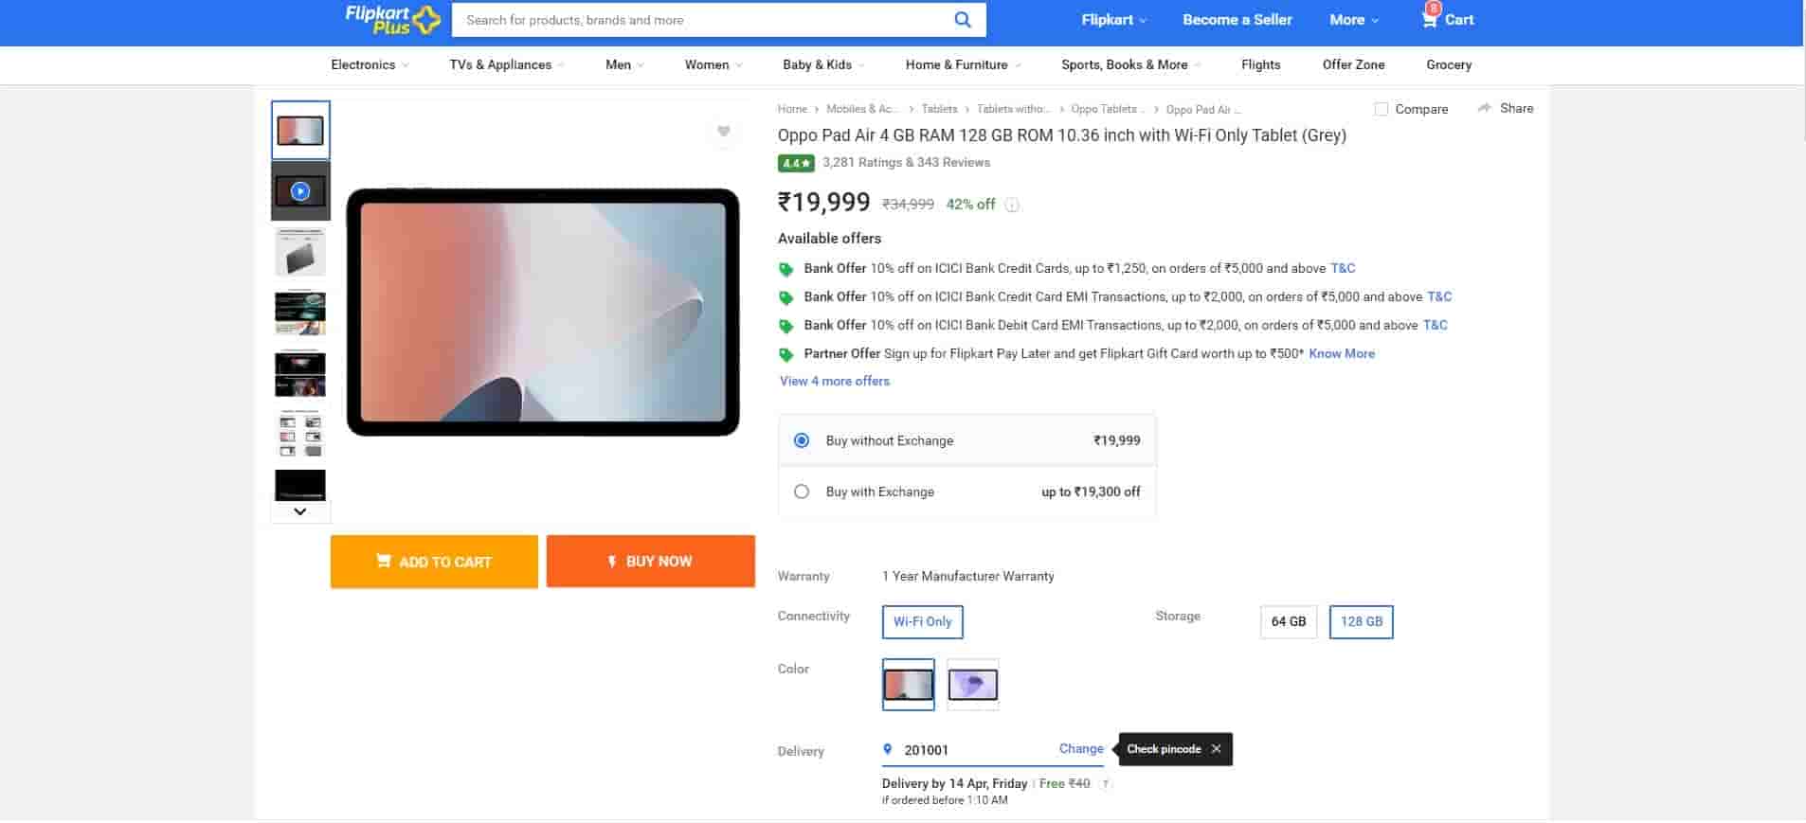Viewport: 1806px width, 823px height.
Task: Open the shopping cart icon
Action: (x=1429, y=19)
